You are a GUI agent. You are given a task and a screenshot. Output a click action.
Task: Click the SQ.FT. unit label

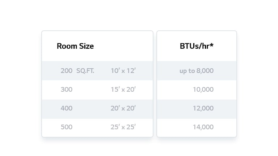85,71
